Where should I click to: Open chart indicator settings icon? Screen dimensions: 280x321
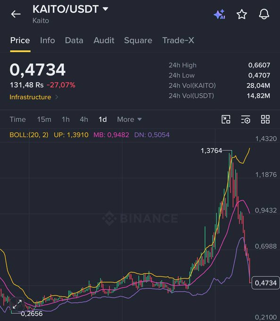[x=246, y=119]
